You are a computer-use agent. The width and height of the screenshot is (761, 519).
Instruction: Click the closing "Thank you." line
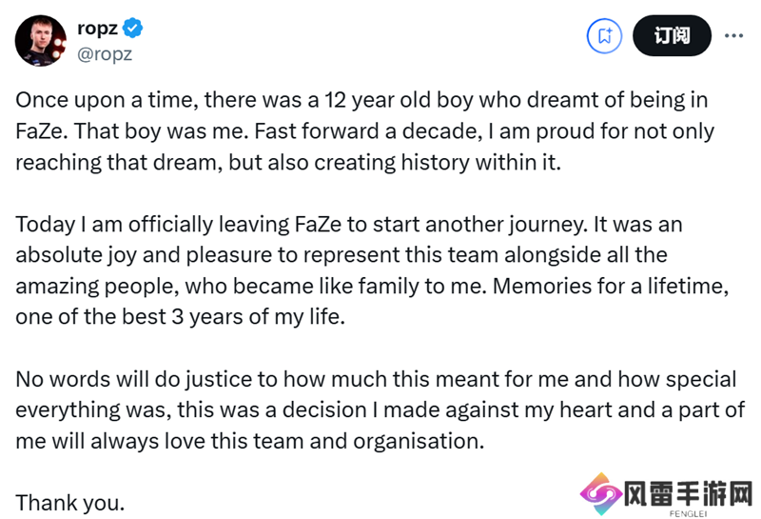coord(69,503)
